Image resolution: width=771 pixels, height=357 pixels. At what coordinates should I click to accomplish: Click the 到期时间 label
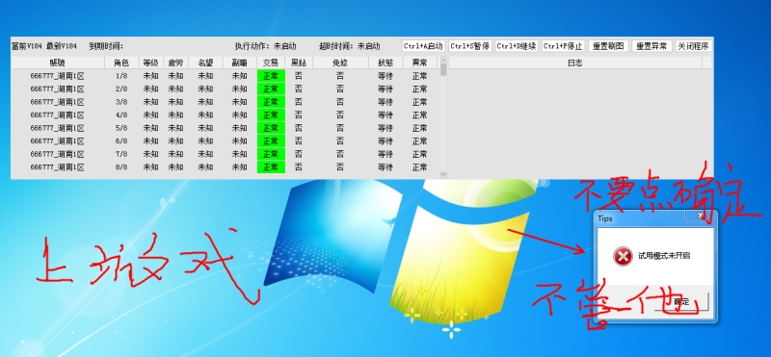click(106, 46)
